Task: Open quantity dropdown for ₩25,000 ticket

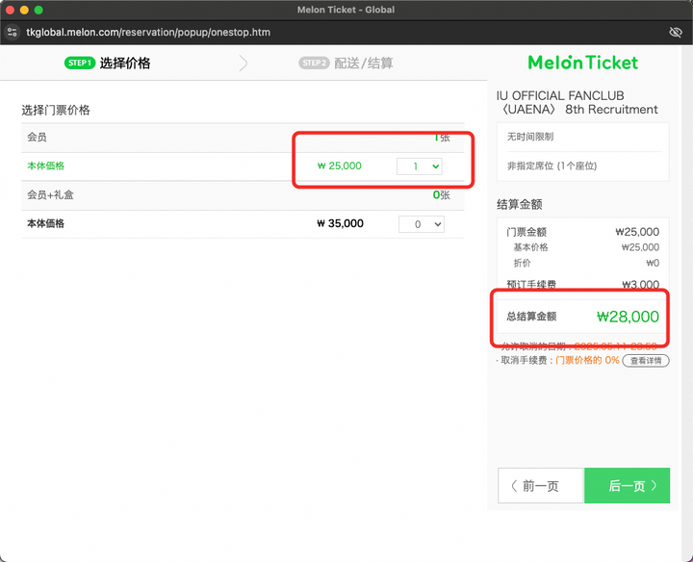Action: (x=421, y=166)
